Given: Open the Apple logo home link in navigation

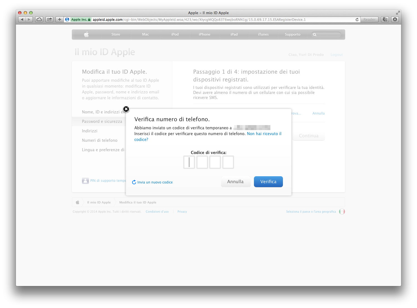Looking at the screenshot, I should (x=86, y=34).
